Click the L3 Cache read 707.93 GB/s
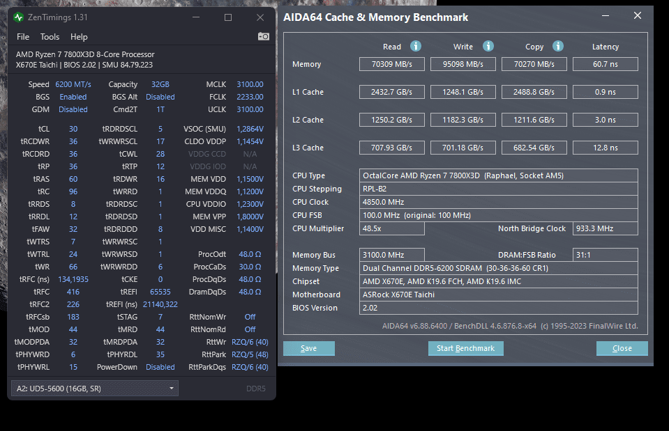 coord(391,148)
